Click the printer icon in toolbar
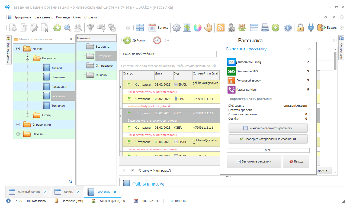Viewport: 350px width, 208px height. point(265,27)
